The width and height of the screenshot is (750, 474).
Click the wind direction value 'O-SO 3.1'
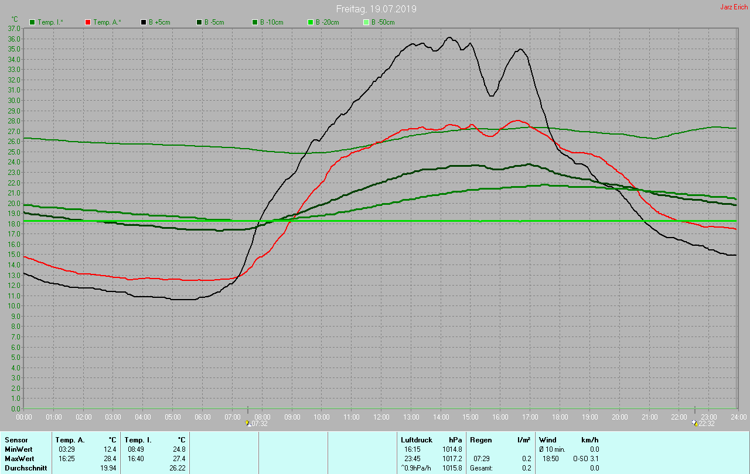click(586, 459)
